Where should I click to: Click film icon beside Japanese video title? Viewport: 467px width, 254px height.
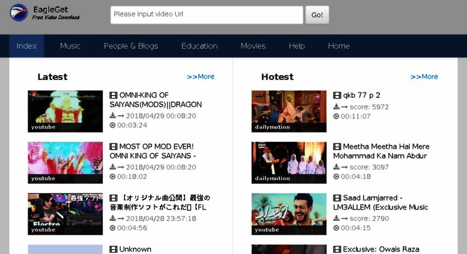(x=114, y=198)
